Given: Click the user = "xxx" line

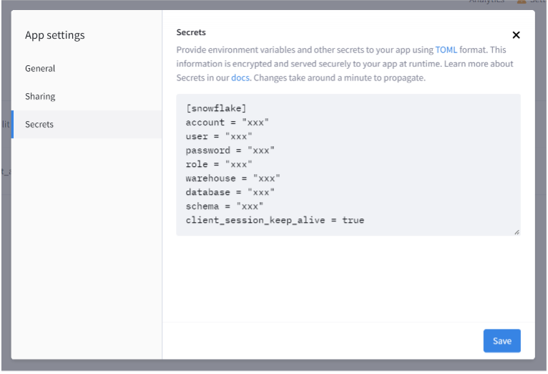Looking at the screenshot, I should point(219,136).
